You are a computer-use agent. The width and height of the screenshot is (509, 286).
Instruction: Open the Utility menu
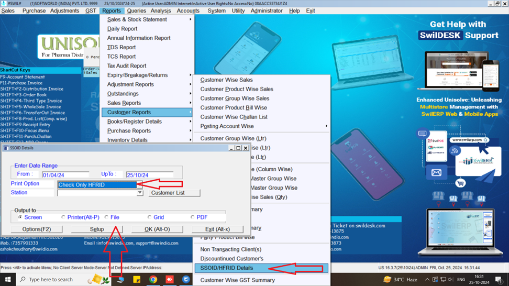[x=238, y=10]
